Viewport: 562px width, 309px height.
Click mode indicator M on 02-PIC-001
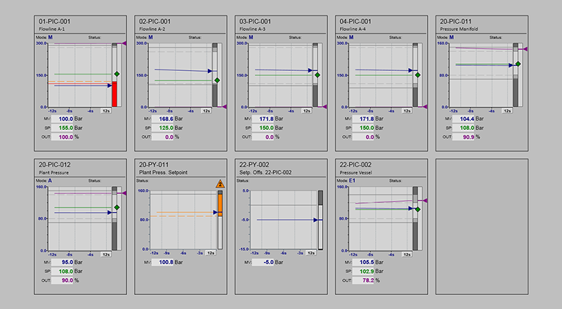(x=151, y=37)
